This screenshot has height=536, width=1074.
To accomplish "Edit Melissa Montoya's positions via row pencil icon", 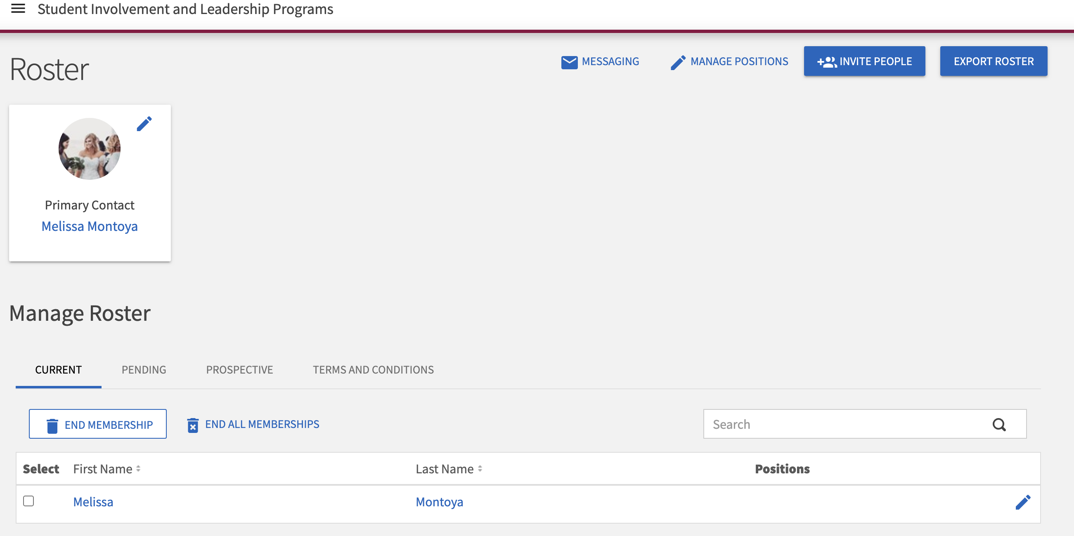I will coord(1024,502).
